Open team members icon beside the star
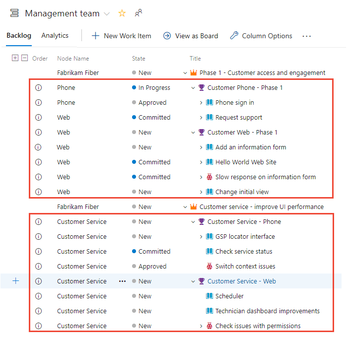This screenshot has height=345, width=348. (x=138, y=13)
